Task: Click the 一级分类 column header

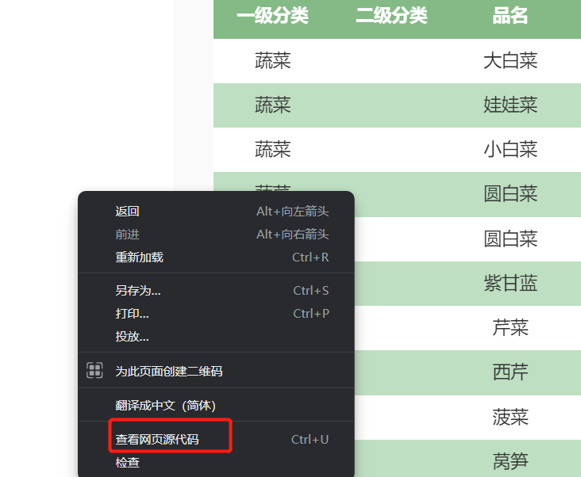Action: tap(273, 16)
